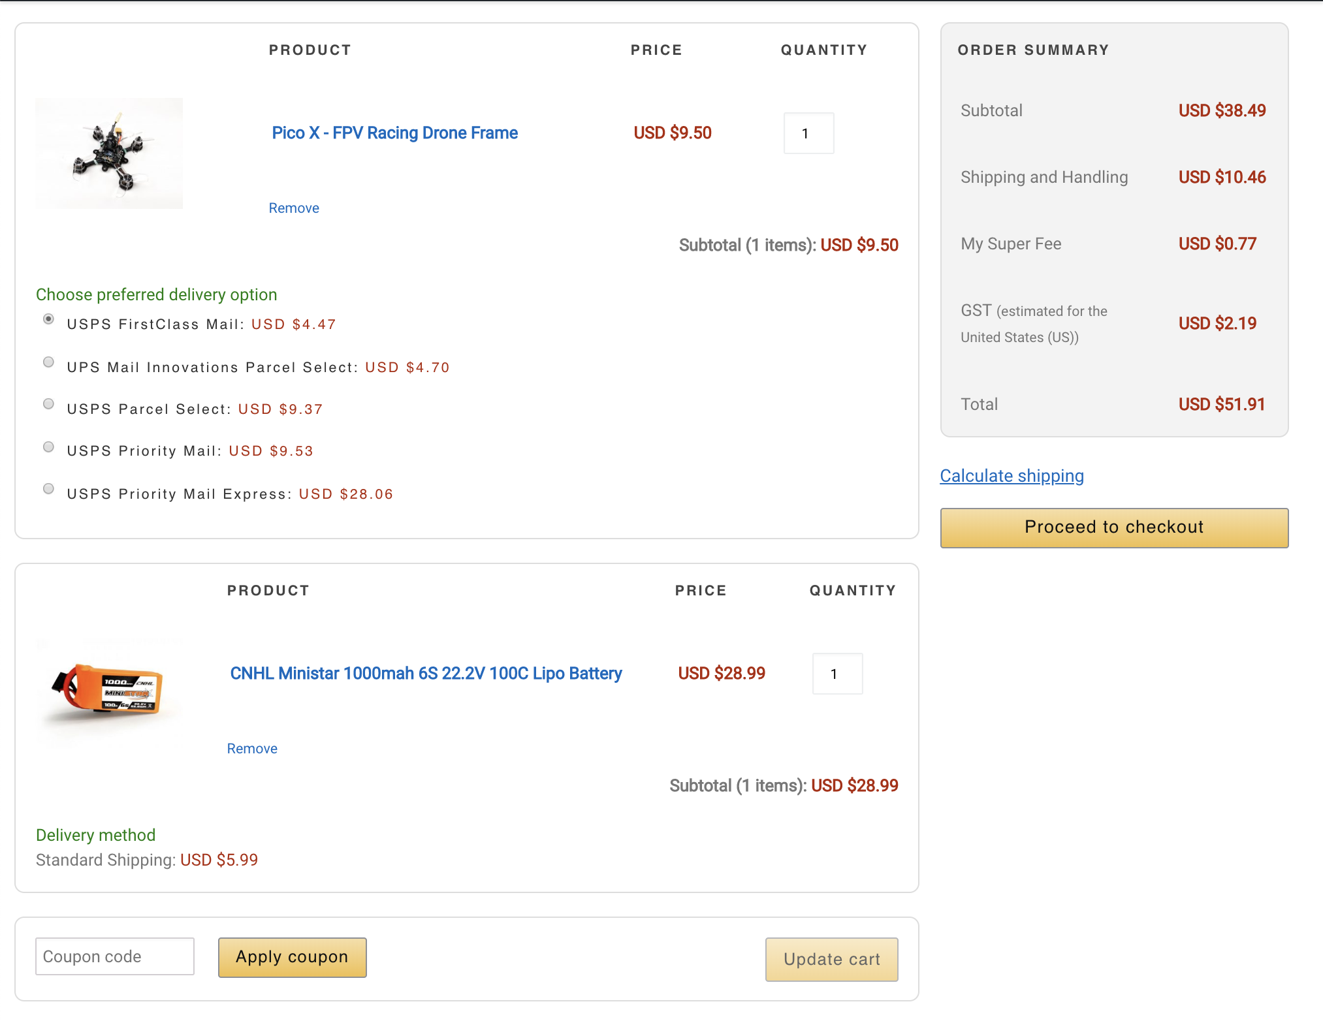Image resolution: width=1323 pixels, height=1021 pixels.
Task: Click the USPS FirstClass Mail option label
Action: point(155,324)
